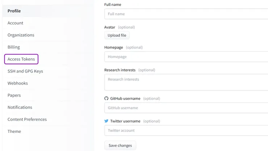Navigate to Billing section
This screenshot has width=268, height=151.
tap(14, 47)
